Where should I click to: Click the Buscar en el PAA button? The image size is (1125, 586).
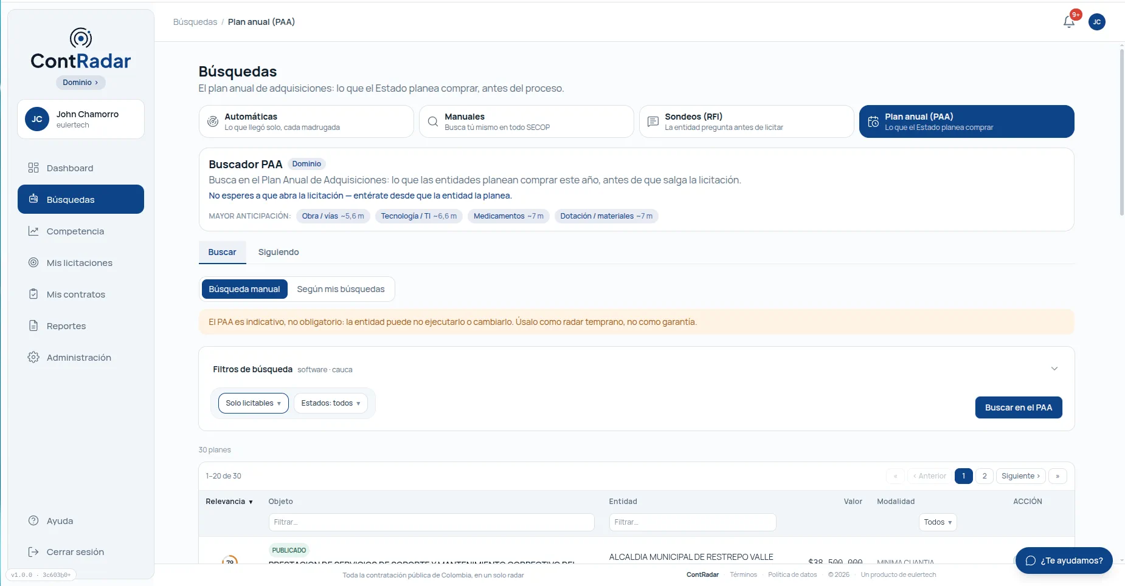point(1019,407)
